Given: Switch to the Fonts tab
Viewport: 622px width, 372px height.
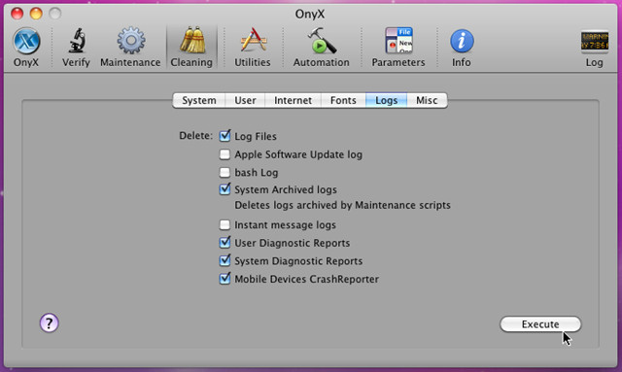Looking at the screenshot, I should [343, 100].
